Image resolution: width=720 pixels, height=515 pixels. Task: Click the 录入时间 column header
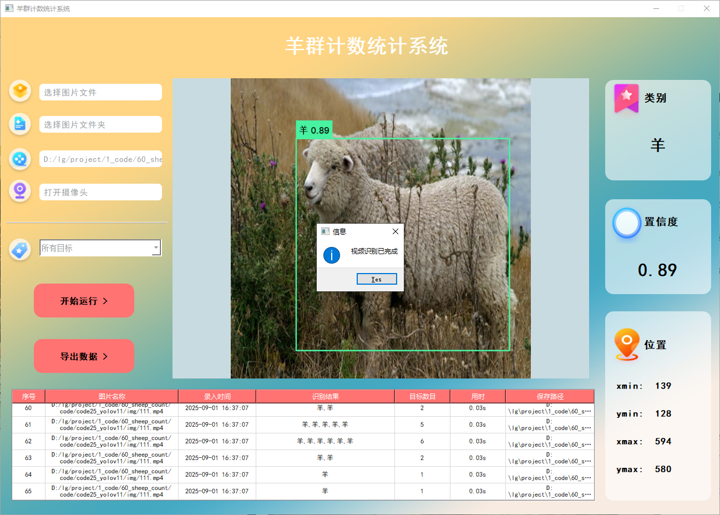tap(217, 396)
